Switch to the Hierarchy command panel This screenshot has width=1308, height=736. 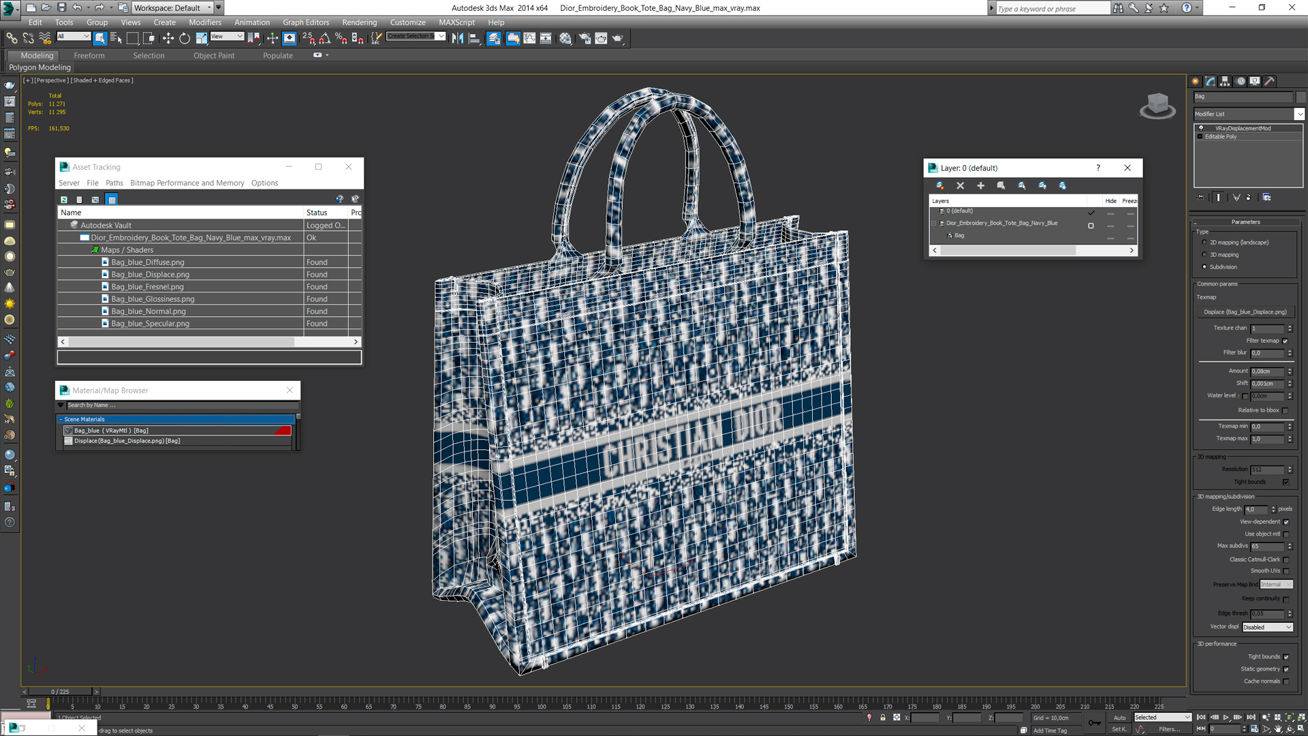coord(1225,81)
